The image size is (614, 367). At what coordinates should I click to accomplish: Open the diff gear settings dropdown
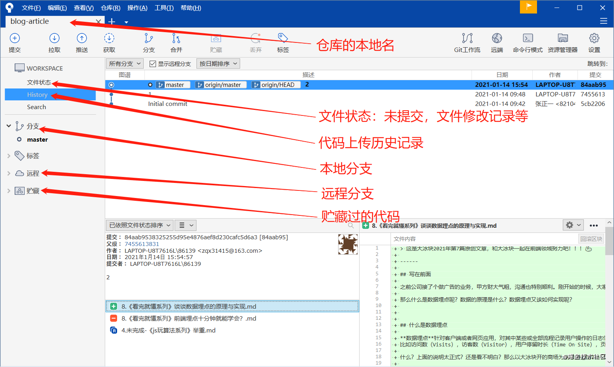573,225
